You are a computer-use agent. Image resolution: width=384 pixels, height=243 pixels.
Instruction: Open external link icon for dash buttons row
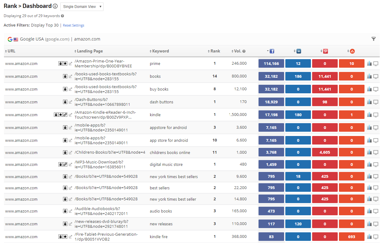click(x=70, y=102)
